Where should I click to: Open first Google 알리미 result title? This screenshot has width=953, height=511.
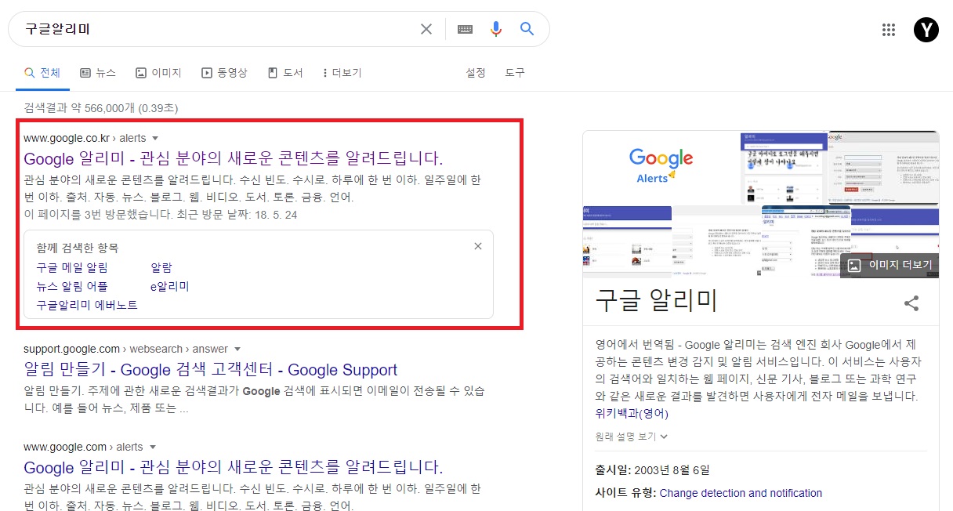click(x=234, y=158)
